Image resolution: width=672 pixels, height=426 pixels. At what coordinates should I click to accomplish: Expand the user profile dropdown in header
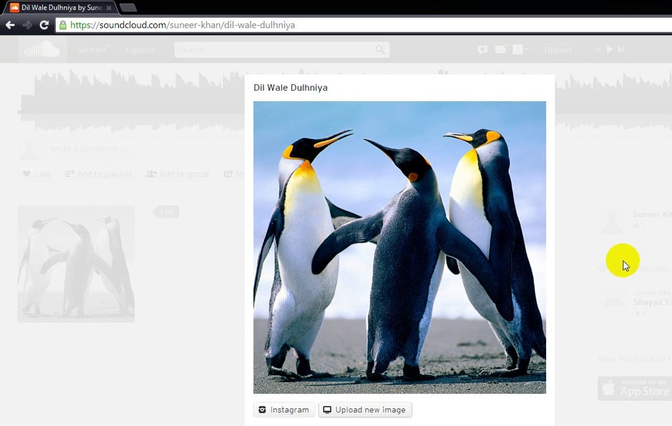(520, 50)
